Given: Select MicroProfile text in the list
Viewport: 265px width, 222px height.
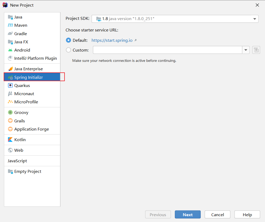Looking at the screenshot, I should click(x=26, y=102).
